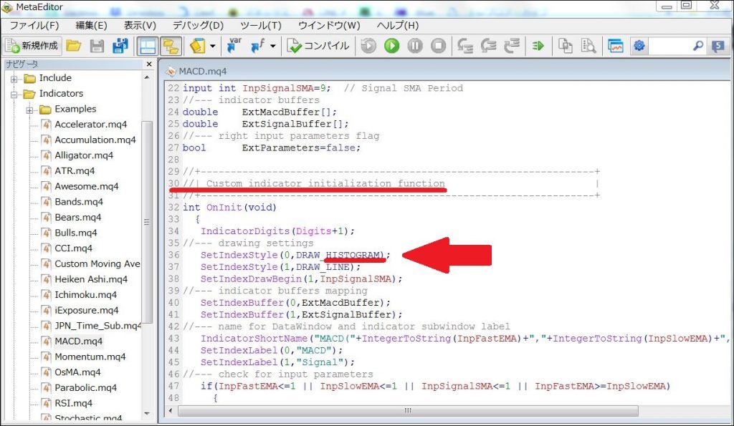This screenshot has width=734, height=426.
Task: Open the デバッグ(D) menu
Action: pos(199,25)
